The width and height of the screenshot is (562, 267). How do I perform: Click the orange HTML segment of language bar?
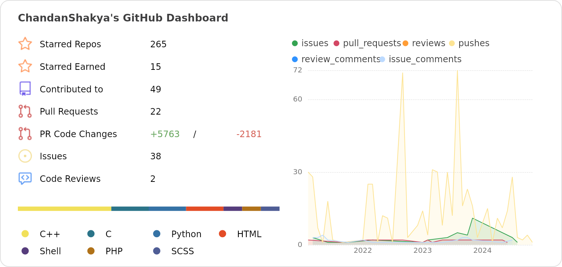tap(205, 209)
